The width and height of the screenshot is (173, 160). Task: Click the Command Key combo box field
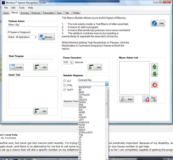coord(92,84)
